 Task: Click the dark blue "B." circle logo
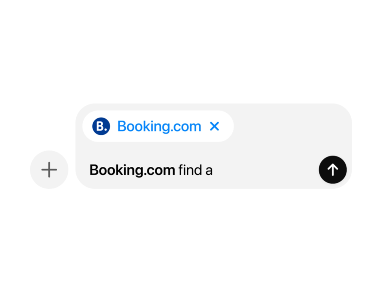[101, 126]
